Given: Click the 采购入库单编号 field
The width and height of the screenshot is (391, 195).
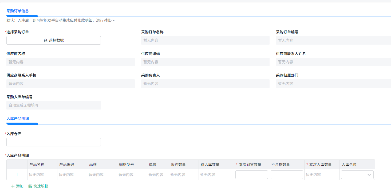Looking at the screenshot, I should tap(54, 105).
